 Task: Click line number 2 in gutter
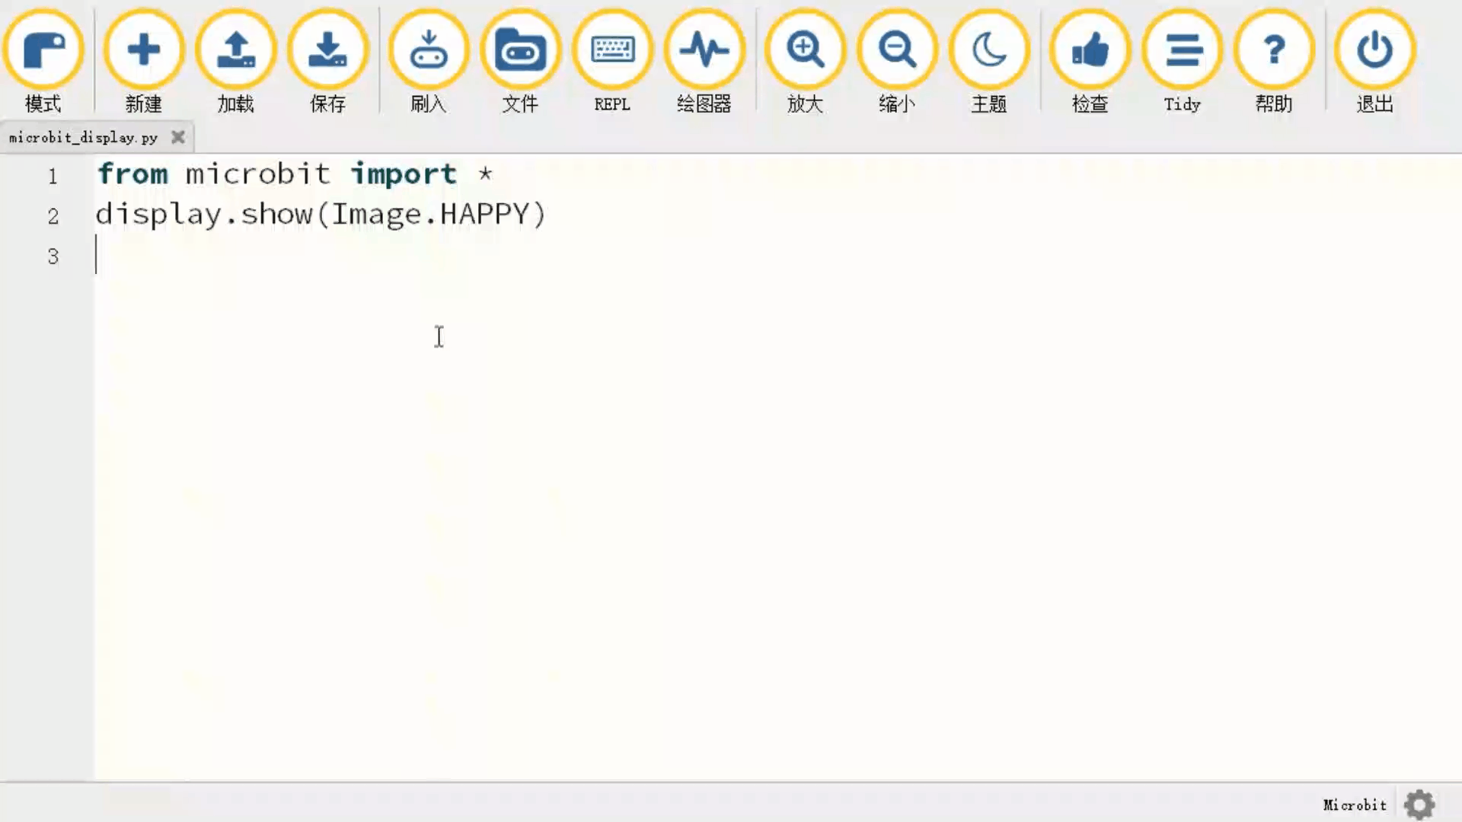click(x=53, y=217)
